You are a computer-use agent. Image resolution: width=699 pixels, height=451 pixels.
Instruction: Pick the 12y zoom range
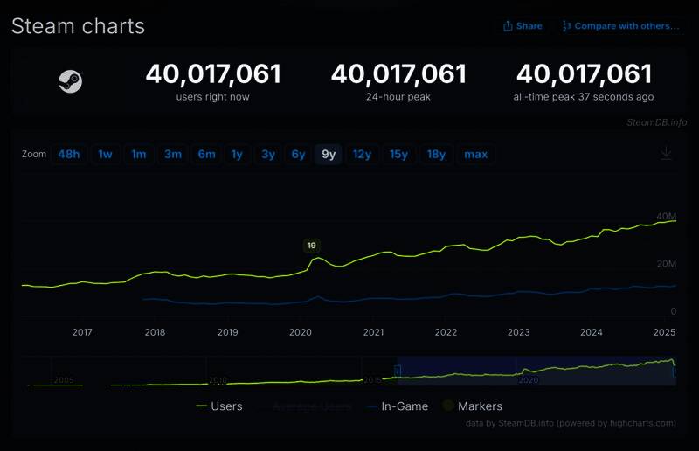pos(362,155)
